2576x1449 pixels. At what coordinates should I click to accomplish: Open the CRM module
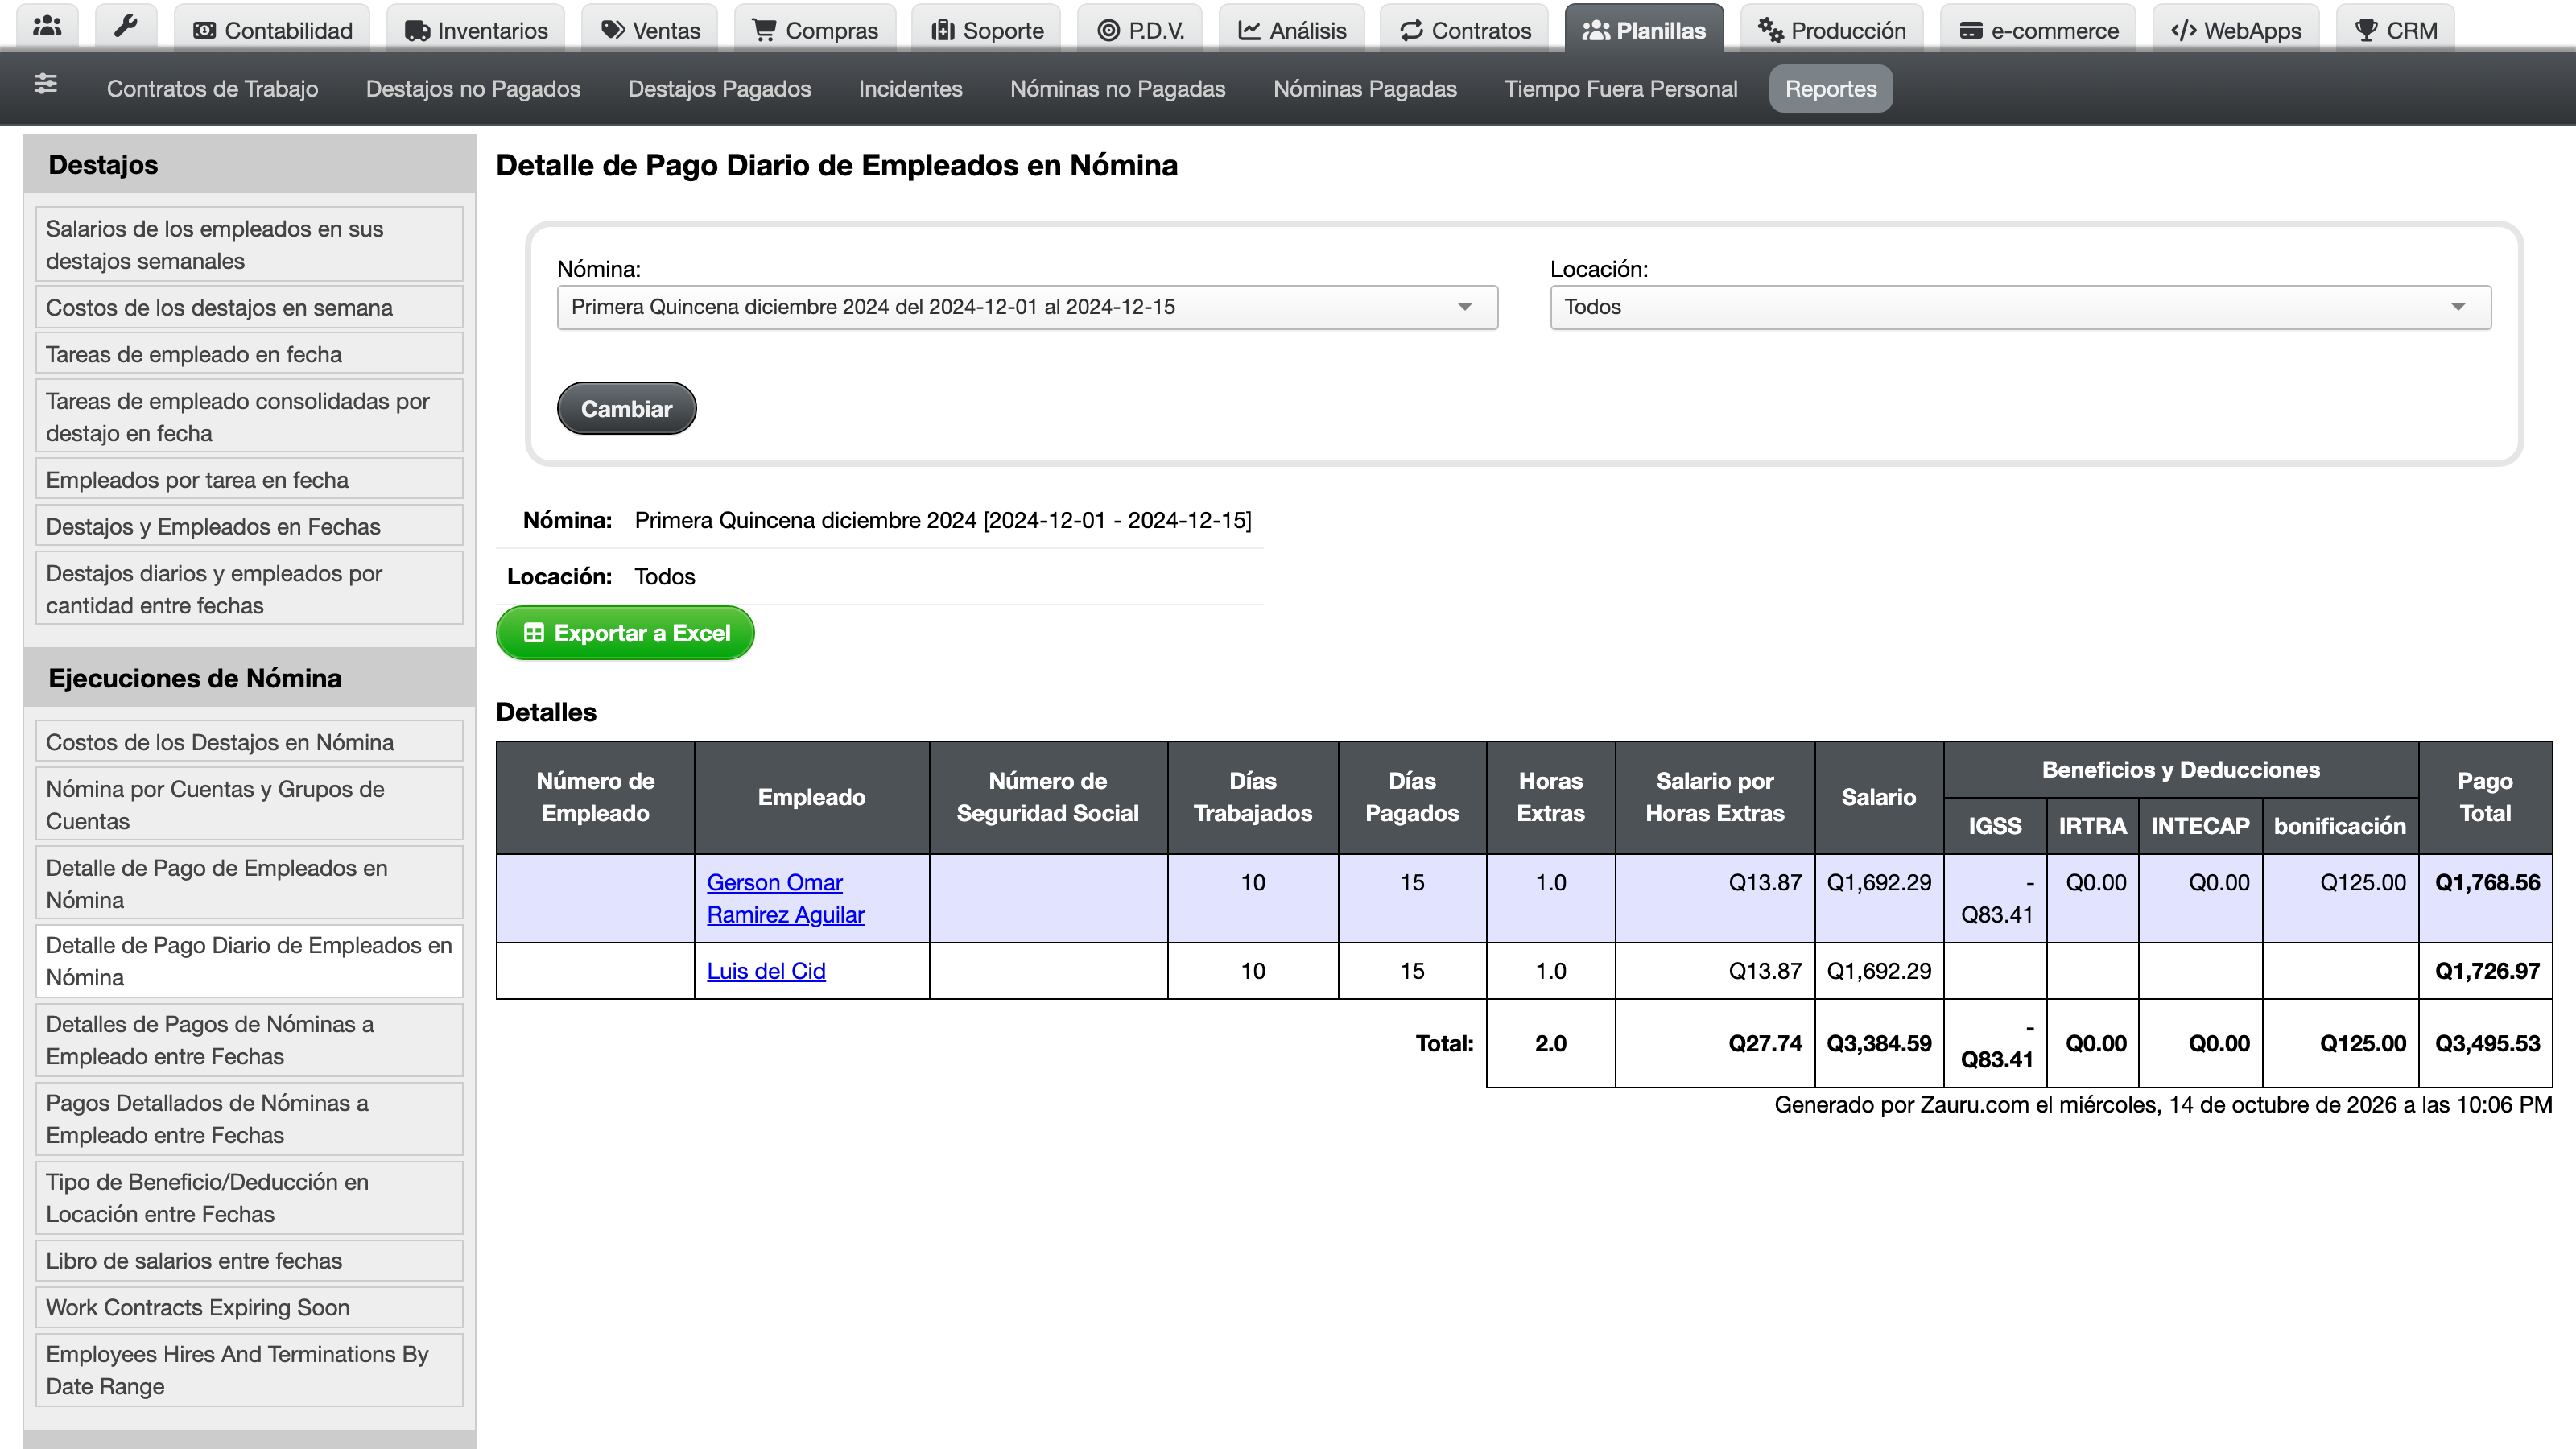point(2395,30)
